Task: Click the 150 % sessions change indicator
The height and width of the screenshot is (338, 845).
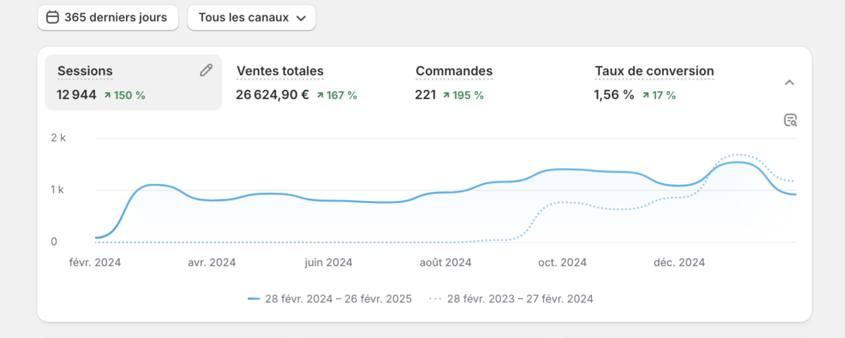Action: 125,96
